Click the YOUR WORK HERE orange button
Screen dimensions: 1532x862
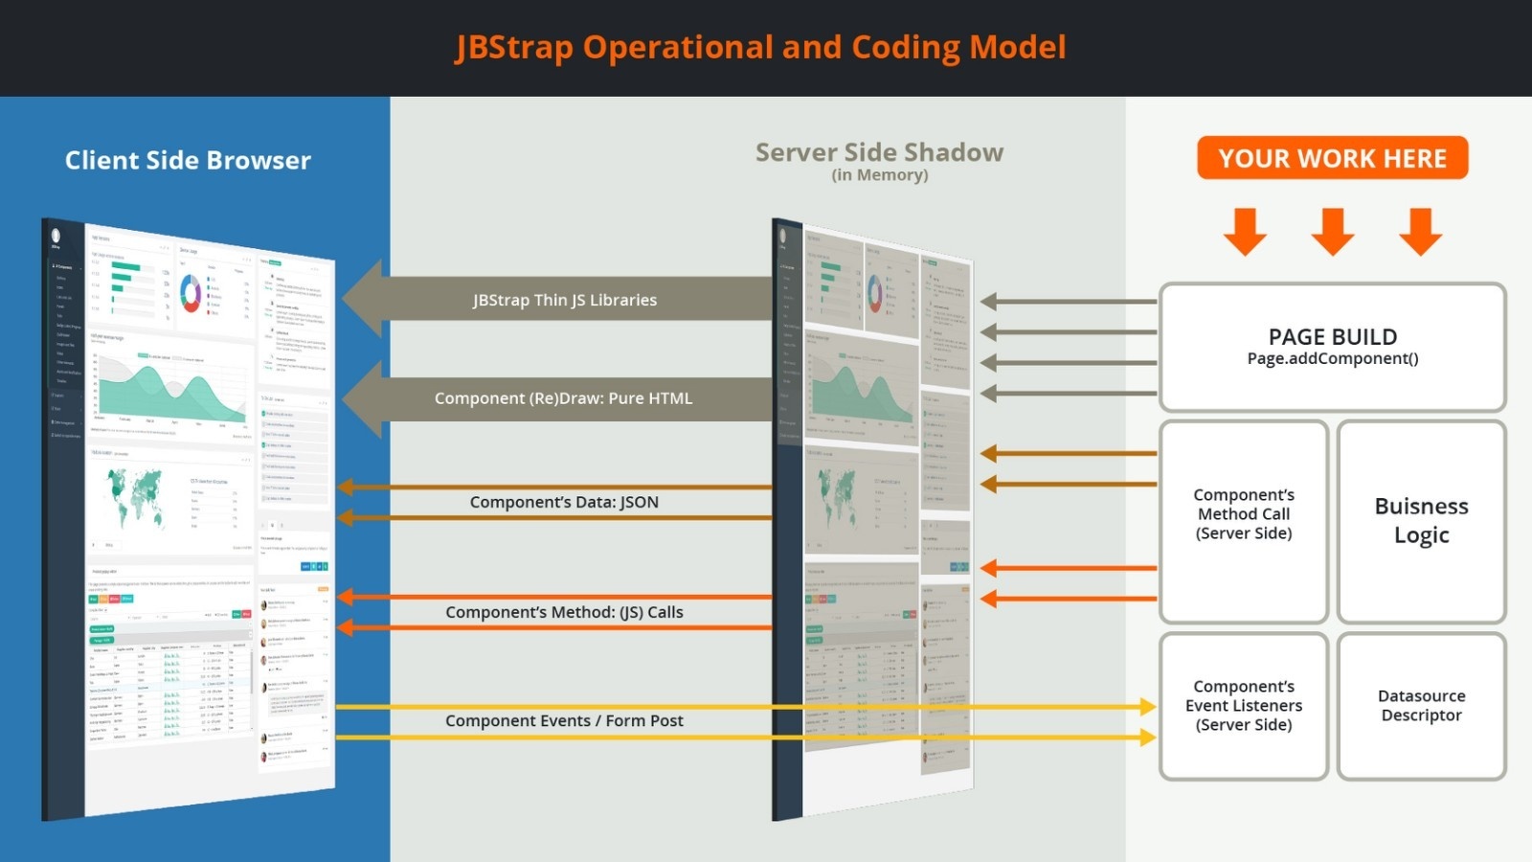[x=1332, y=158]
